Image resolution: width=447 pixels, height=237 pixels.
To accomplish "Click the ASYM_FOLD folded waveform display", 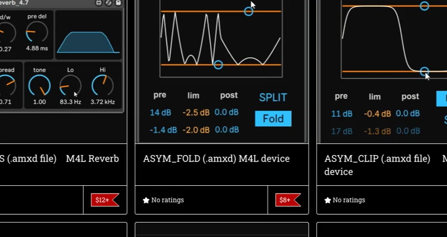I will tap(221, 38).
